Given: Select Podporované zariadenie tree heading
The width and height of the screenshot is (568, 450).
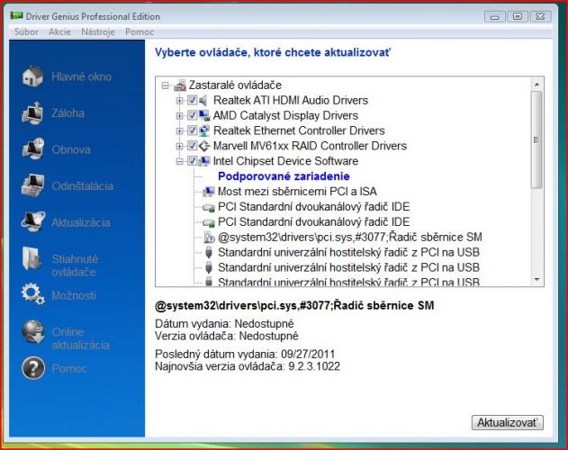Looking at the screenshot, I should [x=284, y=176].
